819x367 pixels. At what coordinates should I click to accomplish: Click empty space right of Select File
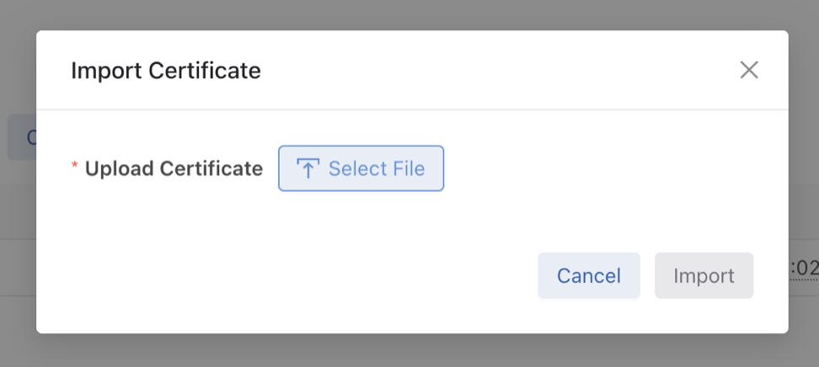(x=590, y=168)
